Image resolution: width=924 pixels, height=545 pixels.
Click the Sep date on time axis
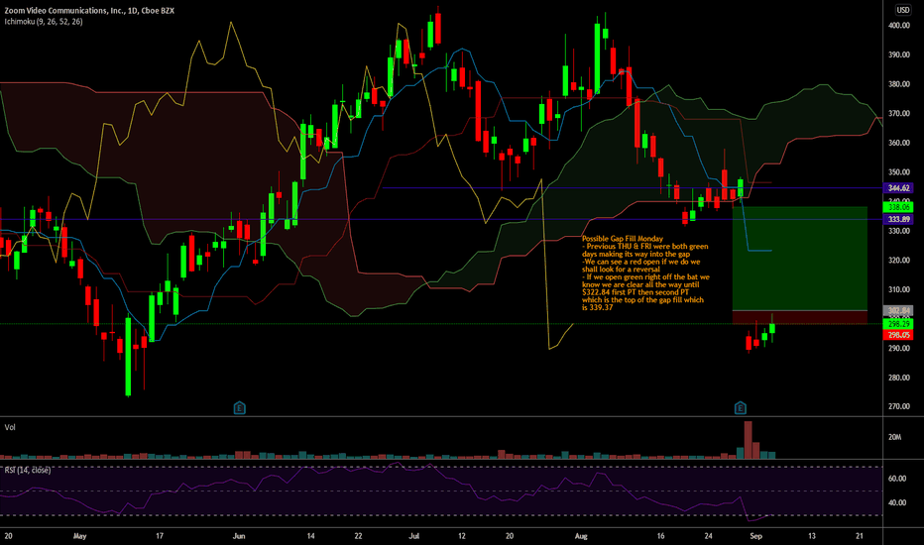tap(756, 536)
